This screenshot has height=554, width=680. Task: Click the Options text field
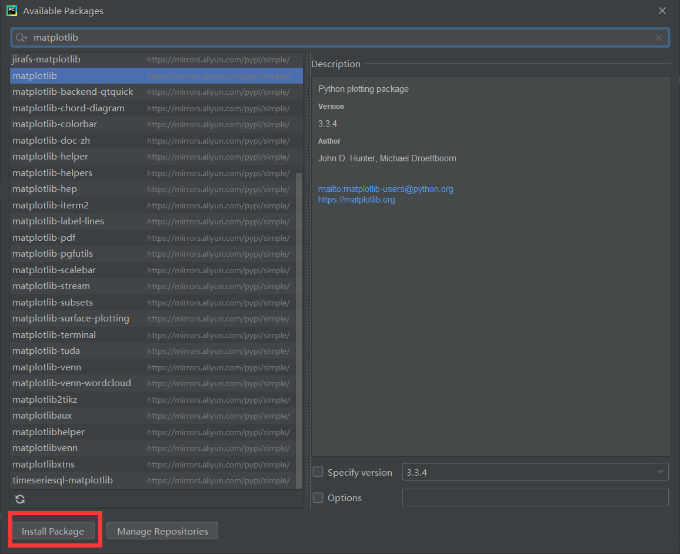(535, 497)
